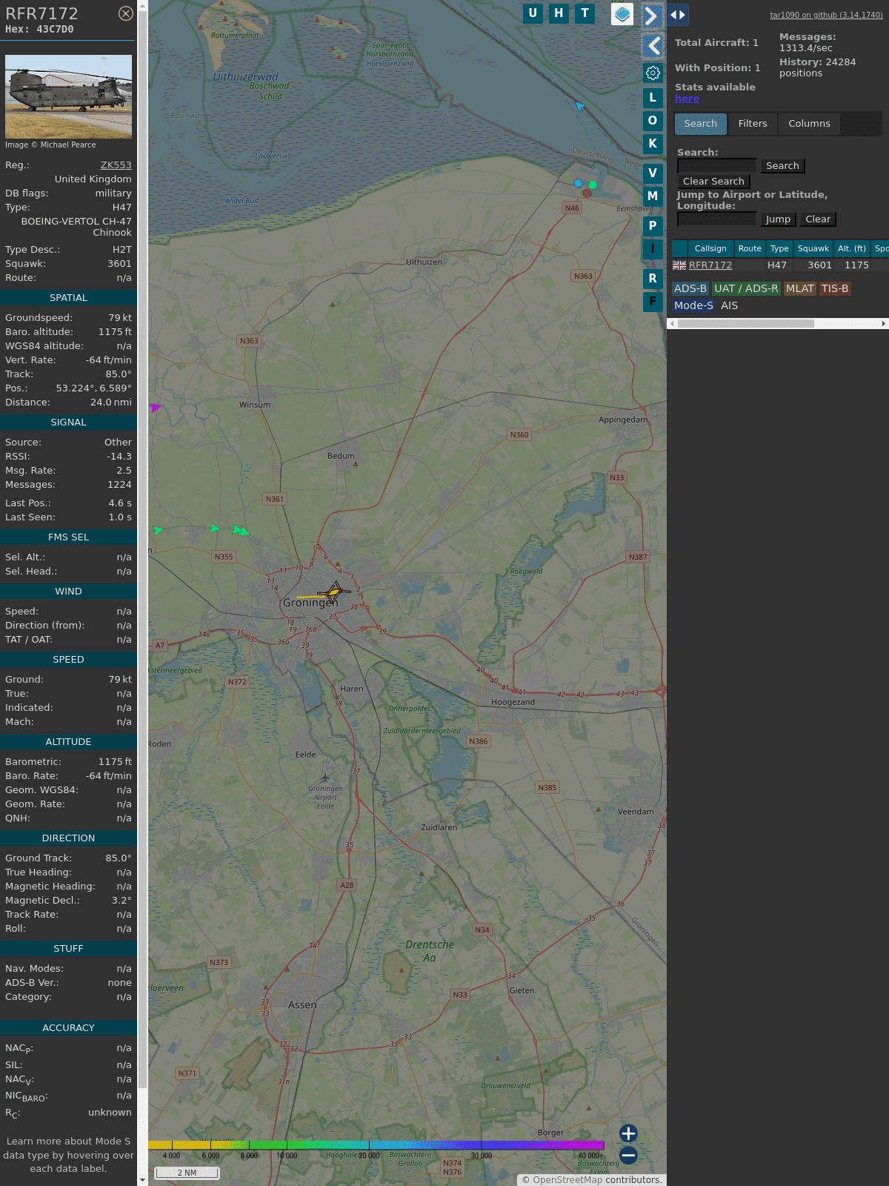Viewport: 889px width, 1186px height.
Task: Click the Search text input field
Action: click(x=716, y=166)
